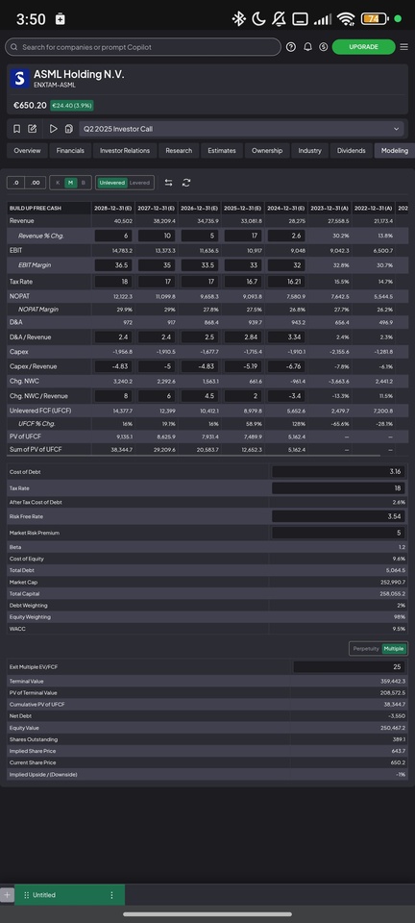The image size is (415, 923).
Task: Switch model to Levered mode
Action: tap(139, 183)
